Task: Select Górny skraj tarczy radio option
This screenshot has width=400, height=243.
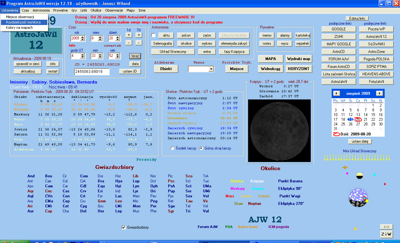Action: [x=201, y=148]
